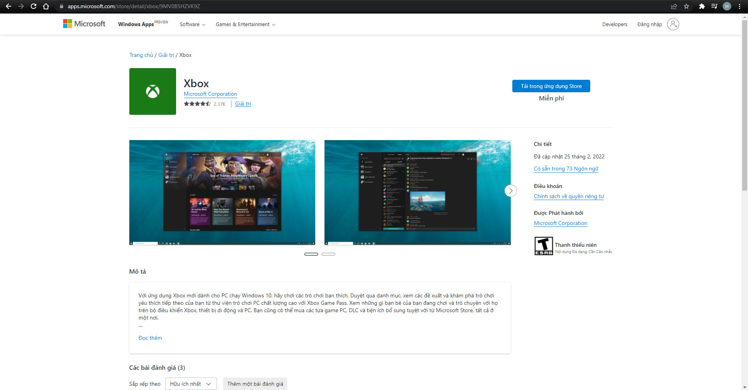This screenshot has height=390, width=748.
Task: Open the media control playlist icon
Action: click(714, 6)
